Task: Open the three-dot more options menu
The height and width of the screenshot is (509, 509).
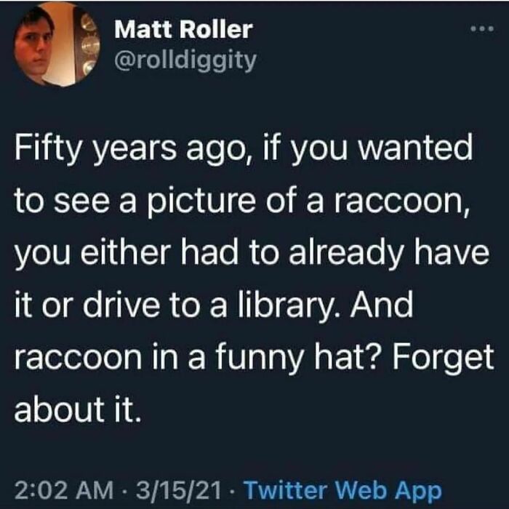Action: (483, 29)
